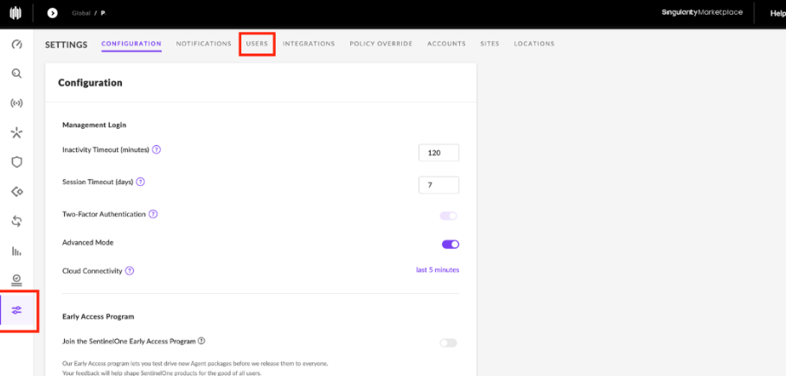Open the bar chart reports icon in sidebar
Image resolution: width=786 pixels, height=376 pixels.
point(16,251)
